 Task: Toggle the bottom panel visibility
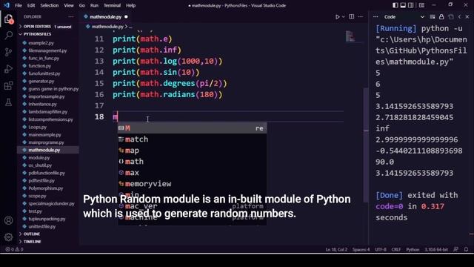pos(403,5)
